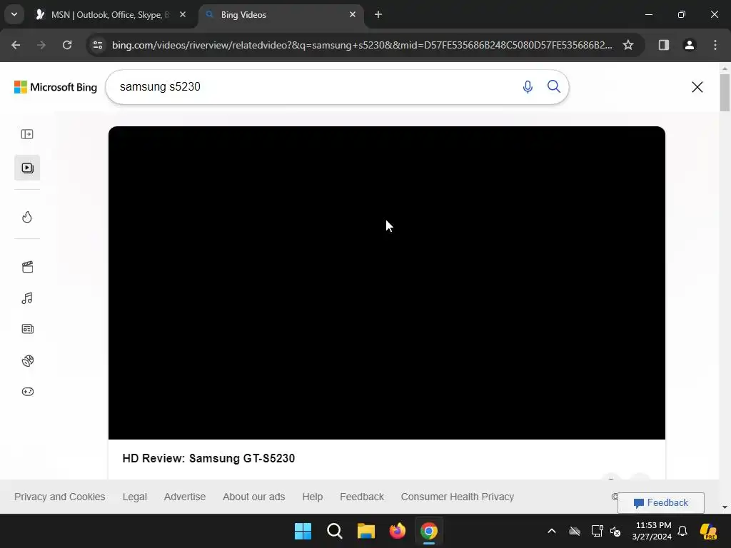Open the notifications bell
Viewport: 731px width, 548px height.
point(682,531)
